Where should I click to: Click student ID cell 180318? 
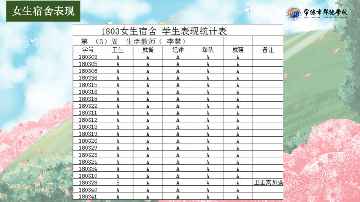pyautogui.click(x=88, y=99)
